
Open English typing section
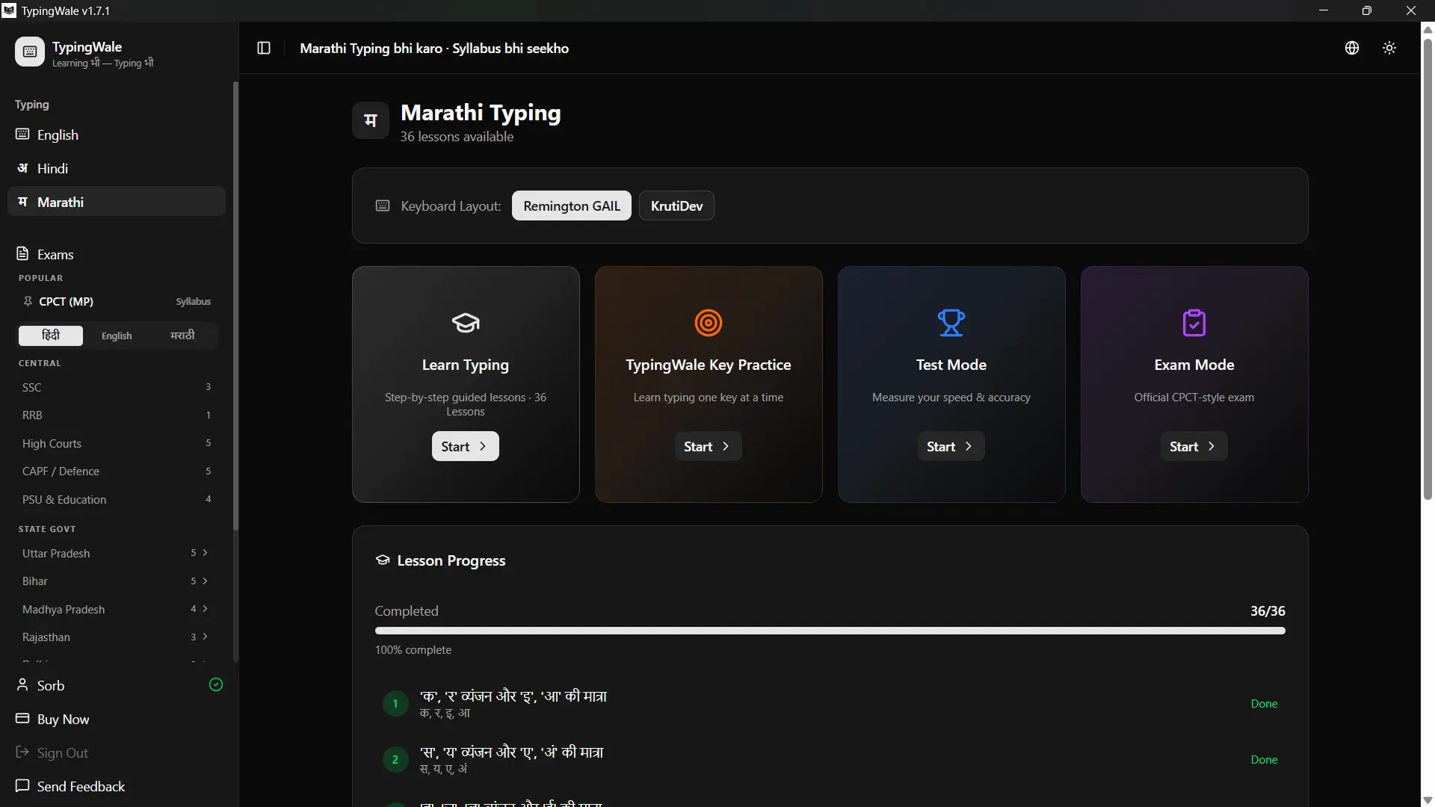(117, 134)
